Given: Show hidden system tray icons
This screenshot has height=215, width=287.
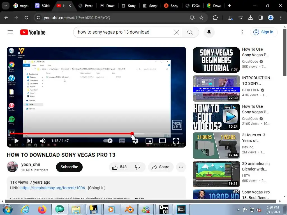Looking at the screenshot, I should click(238, 210).
